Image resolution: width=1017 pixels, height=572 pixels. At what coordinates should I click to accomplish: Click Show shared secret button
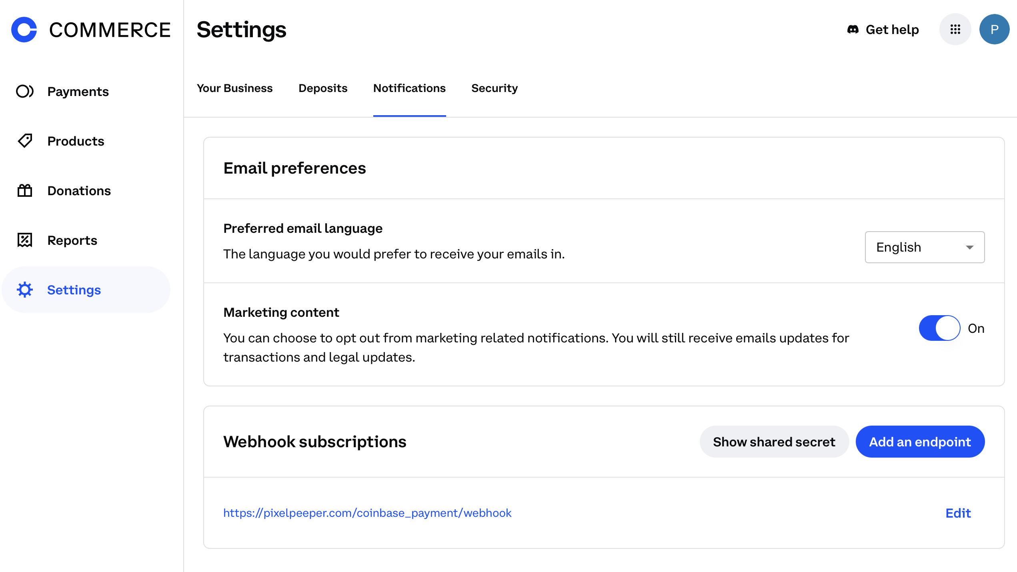774,442
